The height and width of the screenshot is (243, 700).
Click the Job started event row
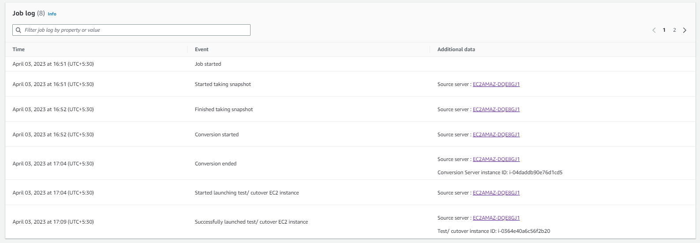pyautogui.click(x=208, y=64)
